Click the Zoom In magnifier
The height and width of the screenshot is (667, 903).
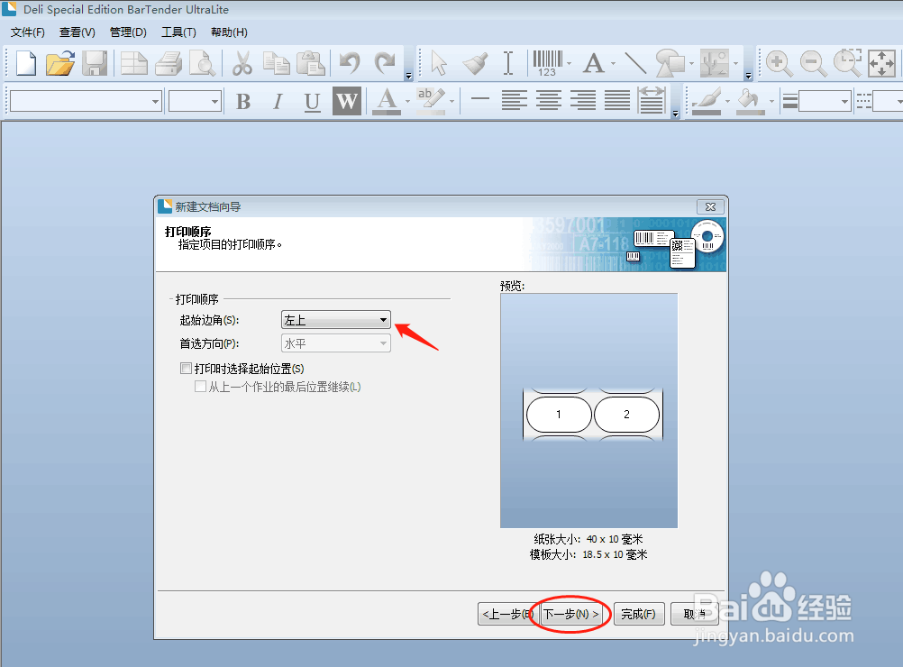click(779, 63)
